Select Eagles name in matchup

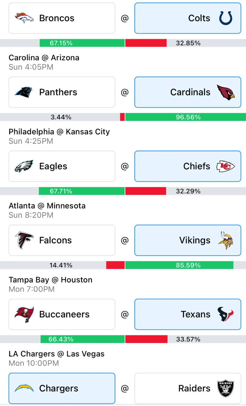(x=53, y=166)
